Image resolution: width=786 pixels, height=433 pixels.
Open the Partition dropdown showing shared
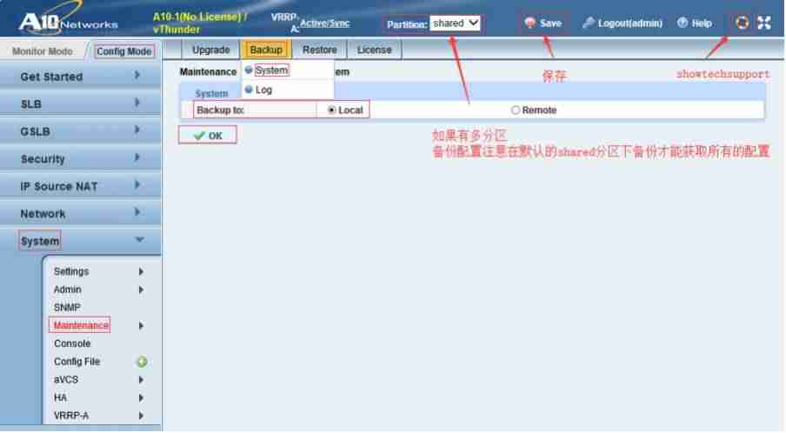(x=455, y=23)
